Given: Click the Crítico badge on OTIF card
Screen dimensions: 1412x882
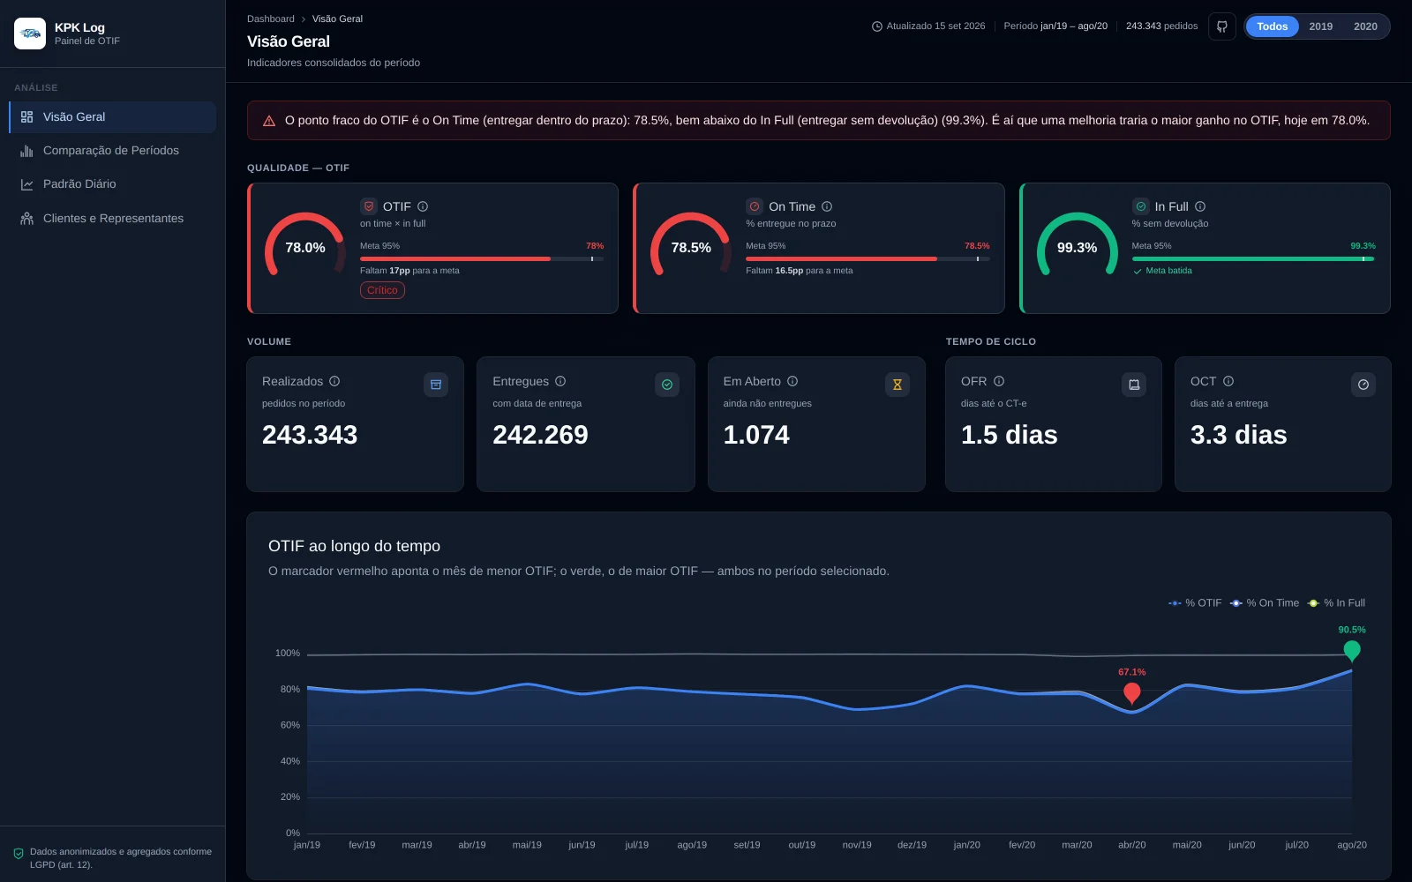Looking at the screenshot, I should click(382, 290).
